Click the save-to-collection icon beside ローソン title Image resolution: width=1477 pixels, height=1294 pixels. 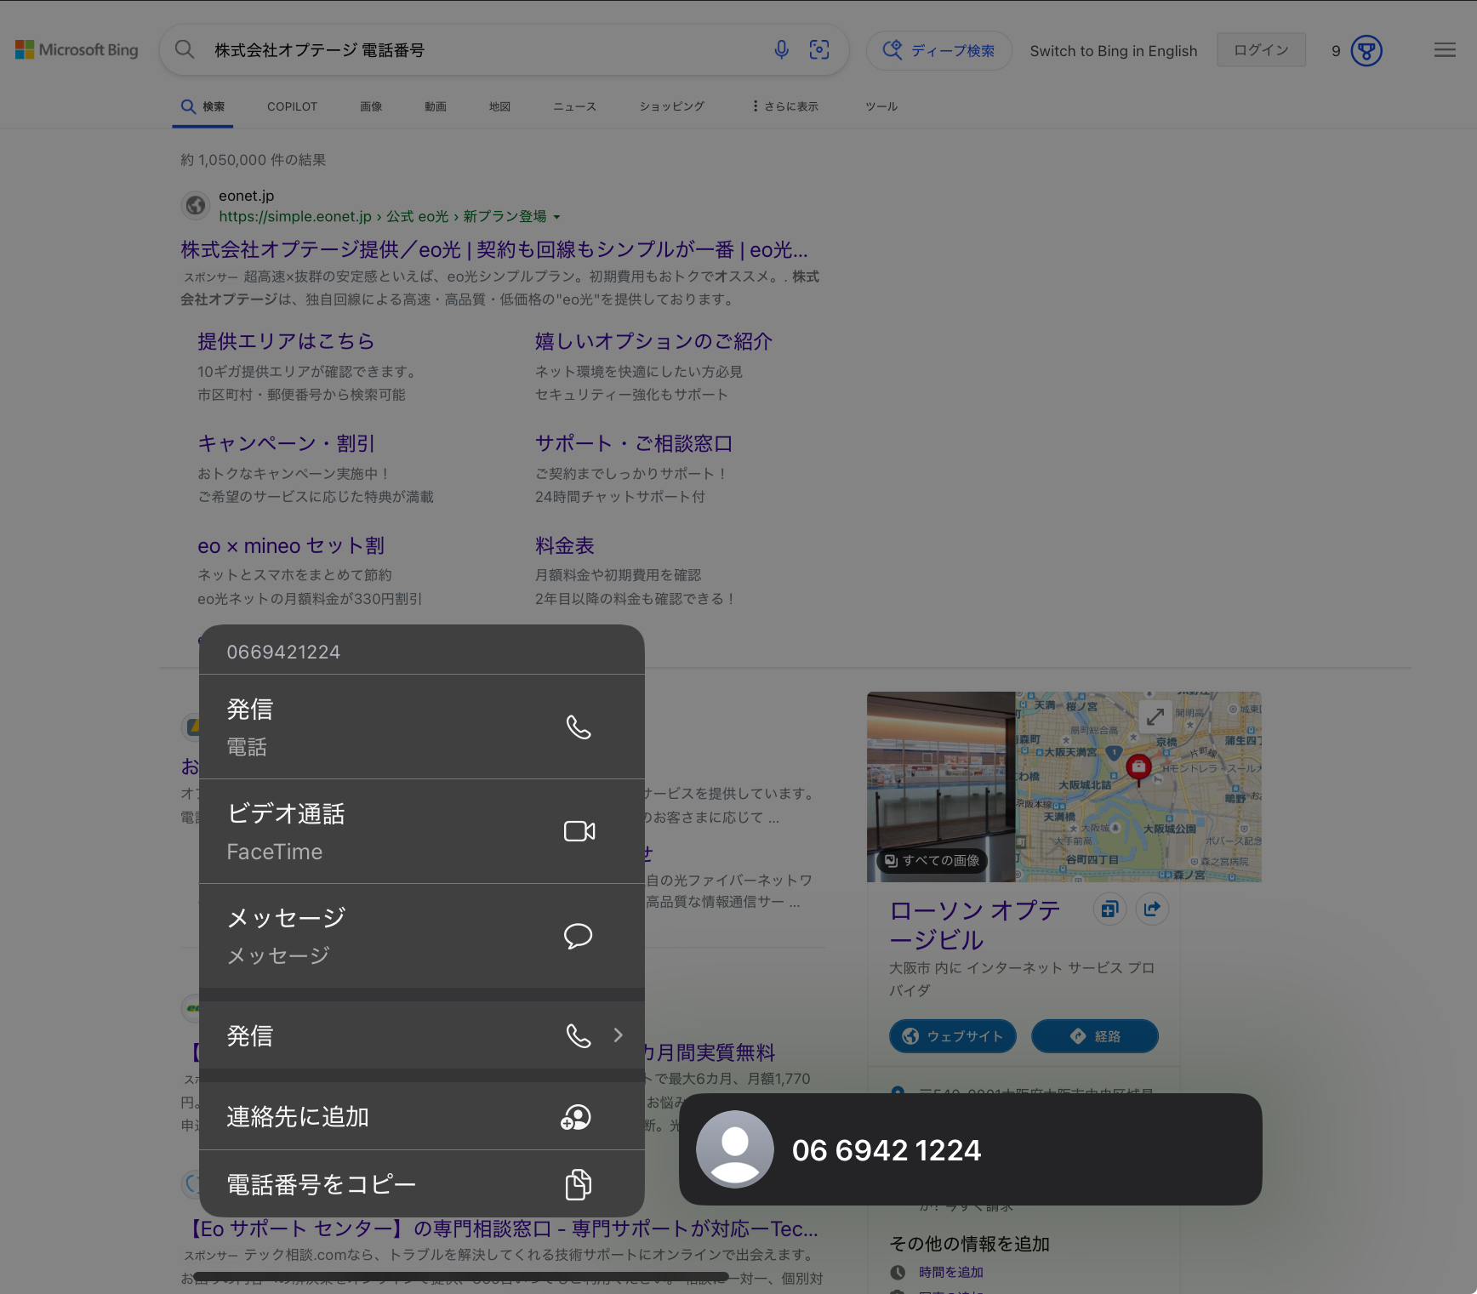pyautogui.click(x=1109, y=909)
